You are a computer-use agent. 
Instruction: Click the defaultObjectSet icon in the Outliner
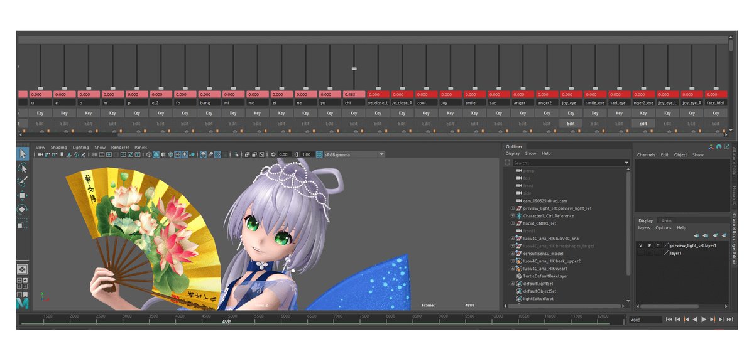[519, 291]
